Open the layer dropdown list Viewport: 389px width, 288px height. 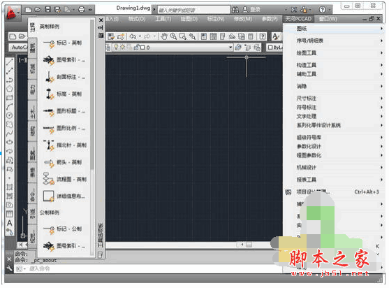click(x=230, y=47)
